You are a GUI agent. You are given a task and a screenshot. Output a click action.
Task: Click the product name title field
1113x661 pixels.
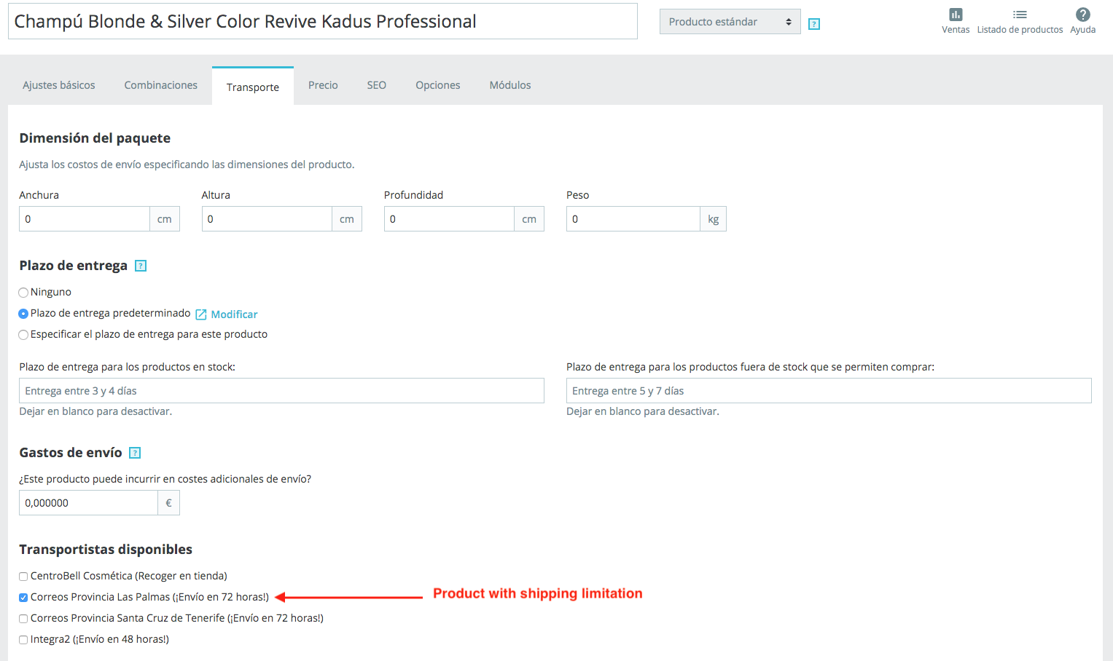coord(322,21)
